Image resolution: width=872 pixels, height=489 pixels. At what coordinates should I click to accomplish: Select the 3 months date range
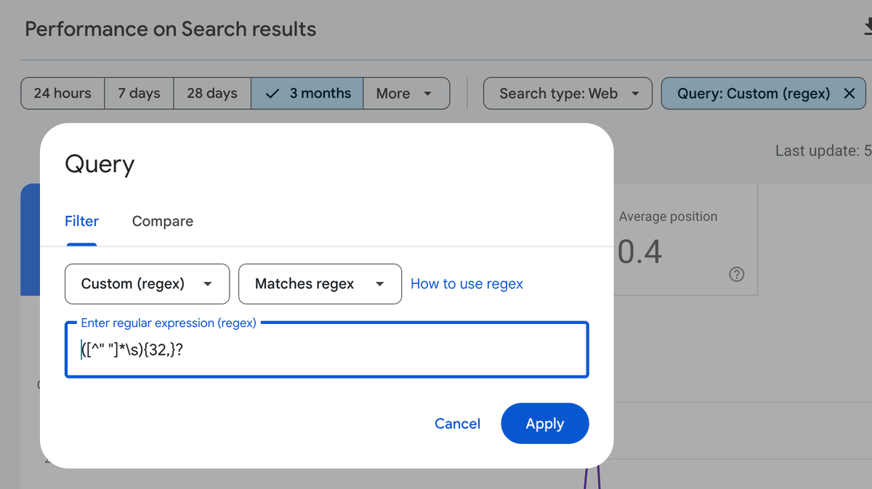coord(307,94)
